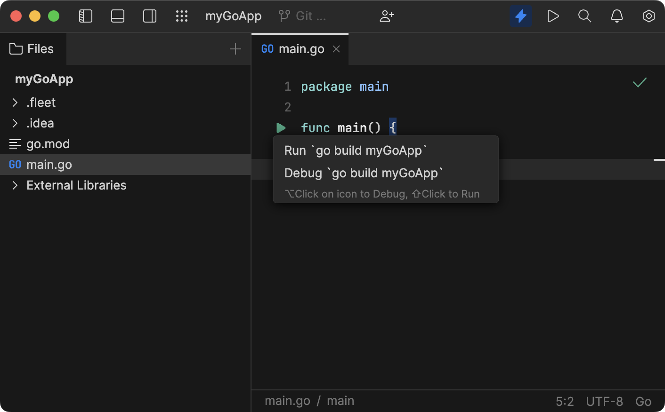Open Search from the top toolbar

coord(584,16)
